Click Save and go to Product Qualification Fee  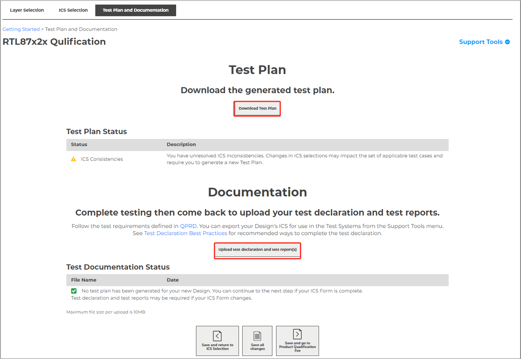point(297,341)
